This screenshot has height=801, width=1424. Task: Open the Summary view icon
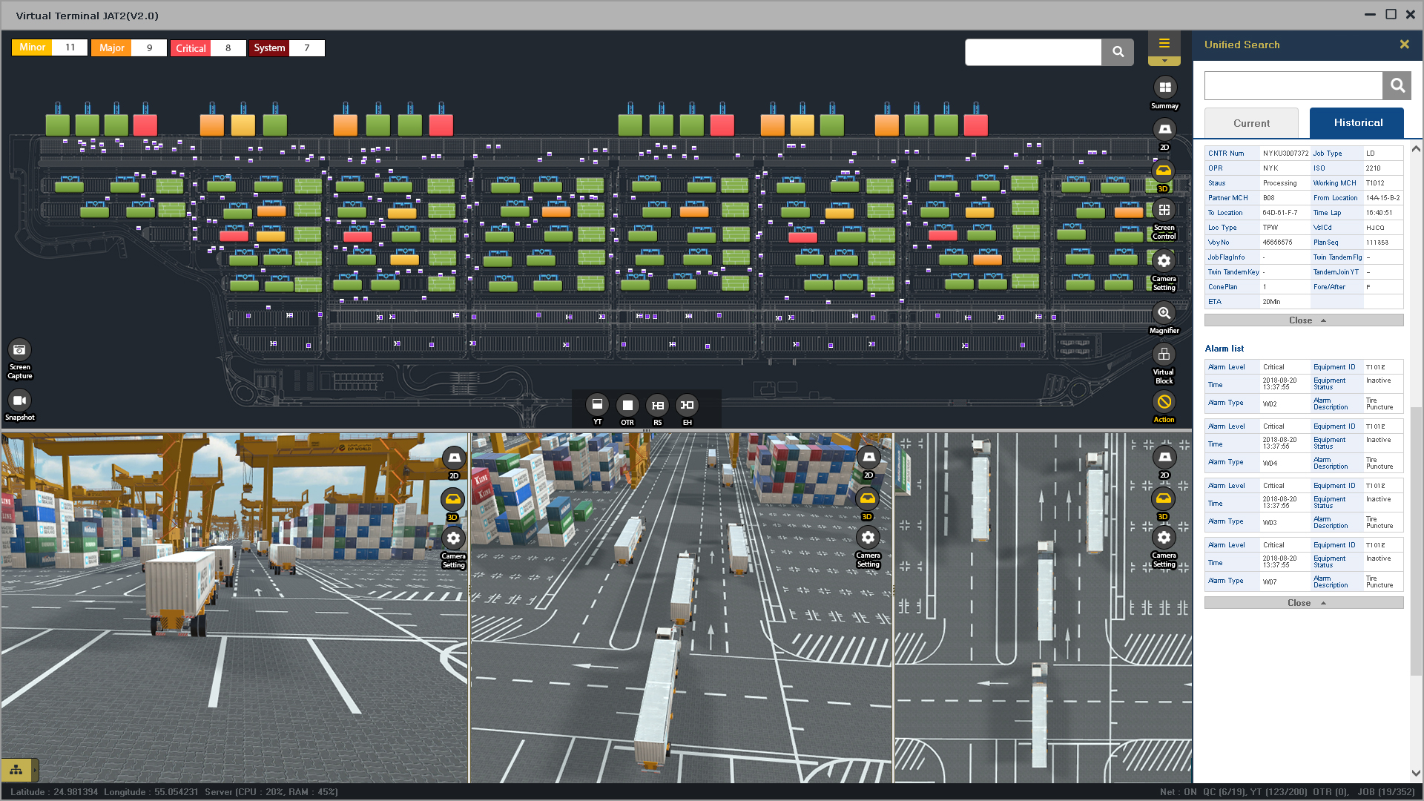[1164, 88]
